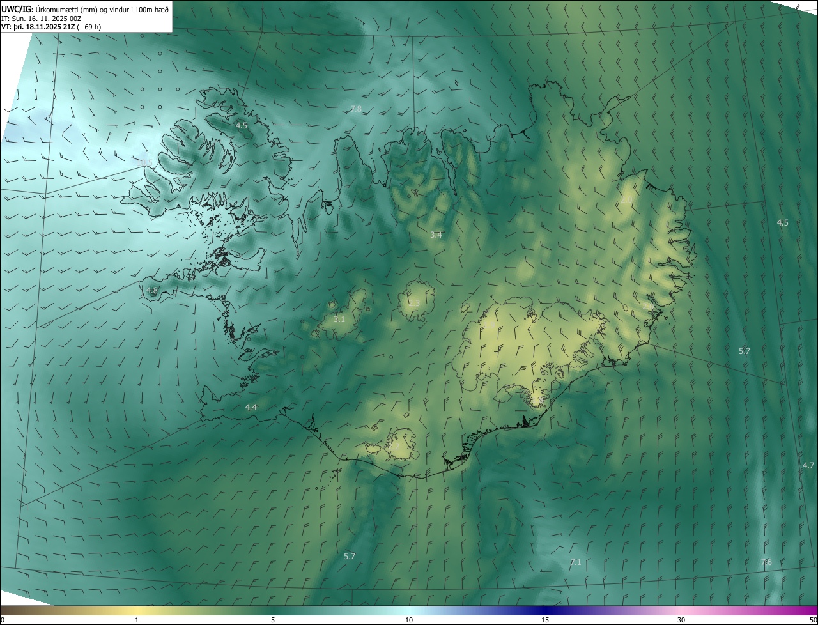The width and height of the screenshot is (818, 625).
Task: Click the 15 tick on the color scale
Action: tap(545, 620)
